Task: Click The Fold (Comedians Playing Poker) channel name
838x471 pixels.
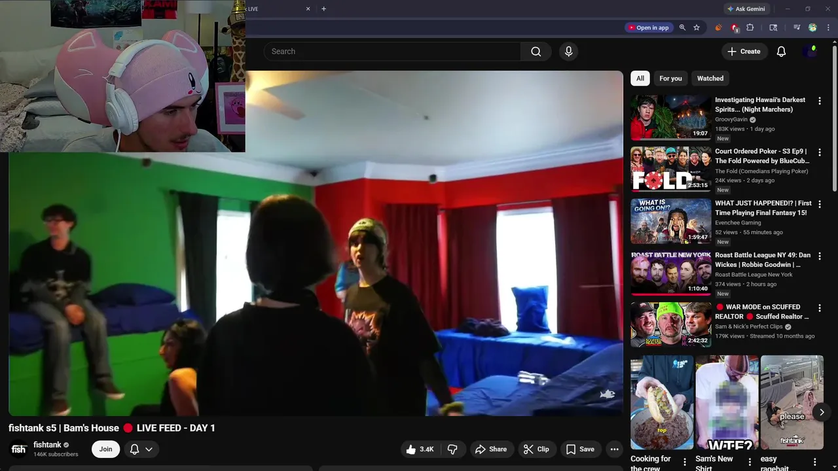Action: 761,171
